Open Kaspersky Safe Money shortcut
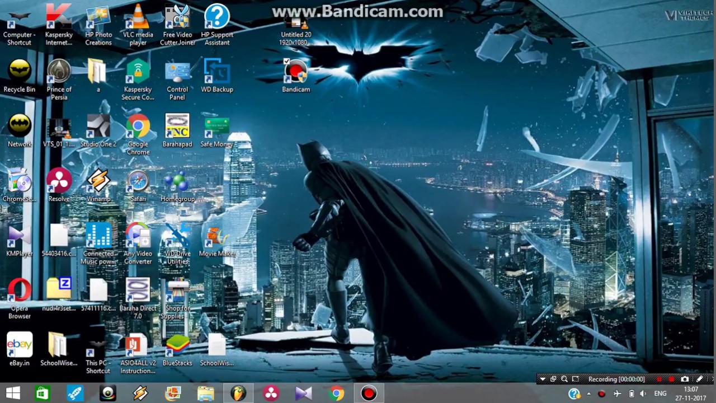716x403 pixels. tap(217, 131)
